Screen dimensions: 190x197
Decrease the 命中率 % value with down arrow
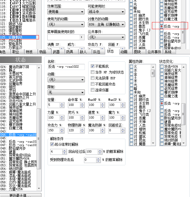[82, 106]
